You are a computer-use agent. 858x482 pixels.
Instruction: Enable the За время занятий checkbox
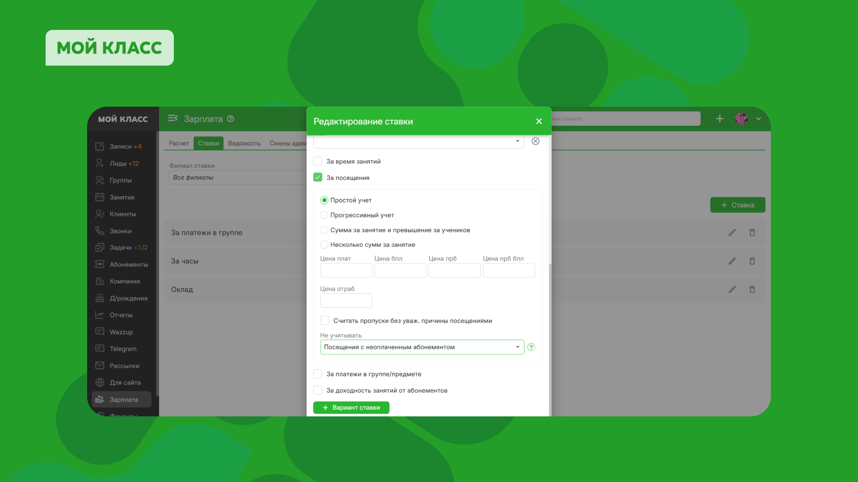pyautogui.click(x=318, y=161)
